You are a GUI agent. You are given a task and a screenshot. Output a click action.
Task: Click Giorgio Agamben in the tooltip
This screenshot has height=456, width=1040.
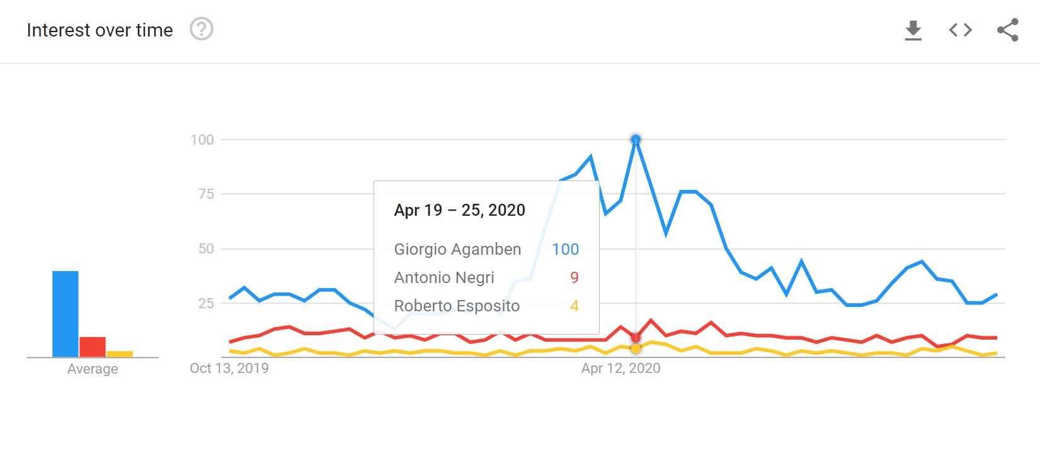457,249
